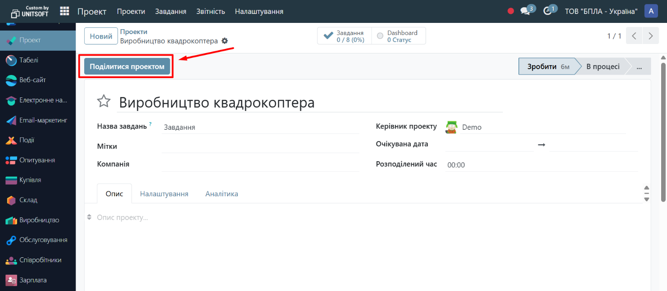Open Виробництво app in sidebar
The image size is (667, 291).
pyautogui.click(x=38, y=220)
